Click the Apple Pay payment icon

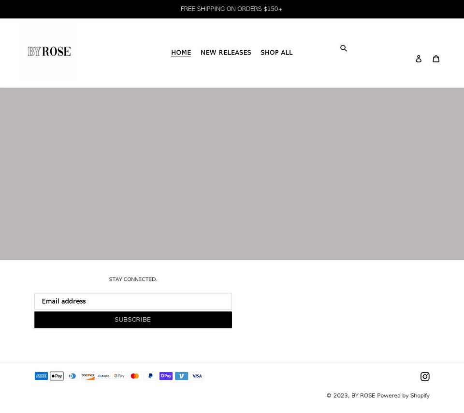point(57,376)
